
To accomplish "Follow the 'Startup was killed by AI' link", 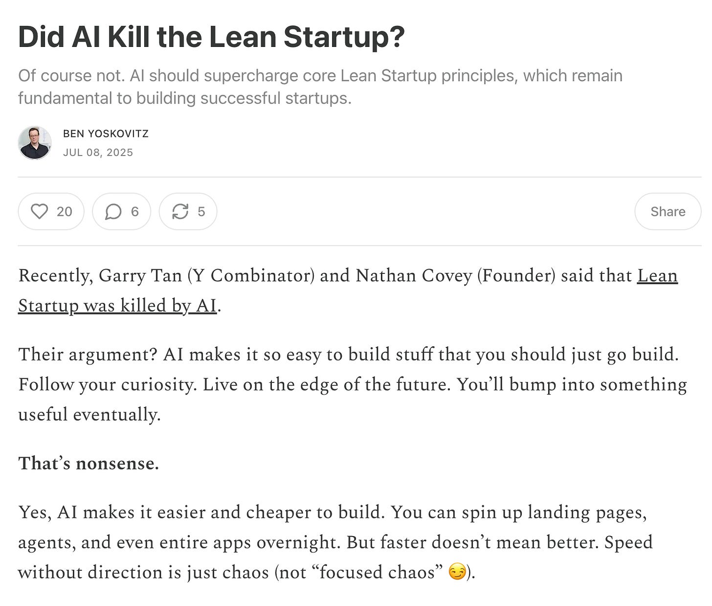I will click(x=117, y=305).
